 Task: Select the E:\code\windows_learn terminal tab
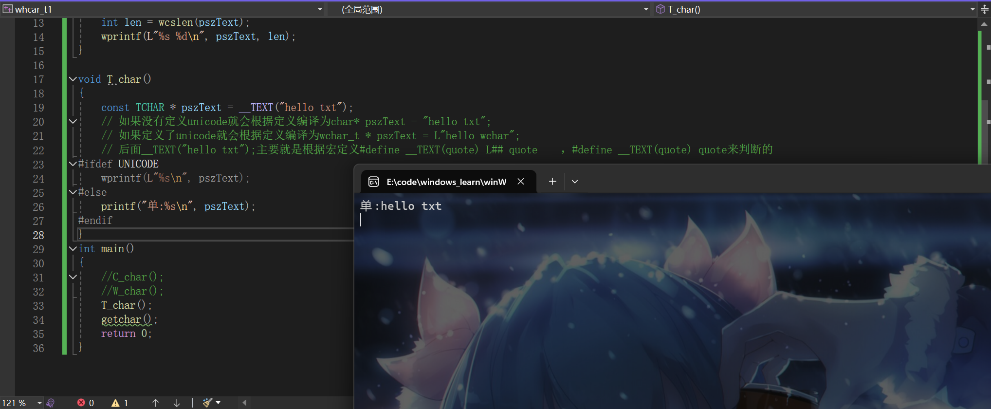(445, 182)
